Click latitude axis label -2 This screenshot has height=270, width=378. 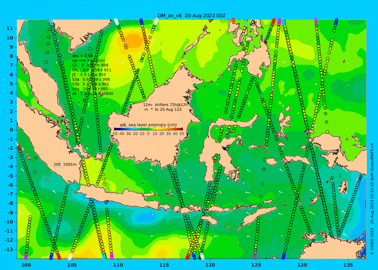[x=10, y=148]
